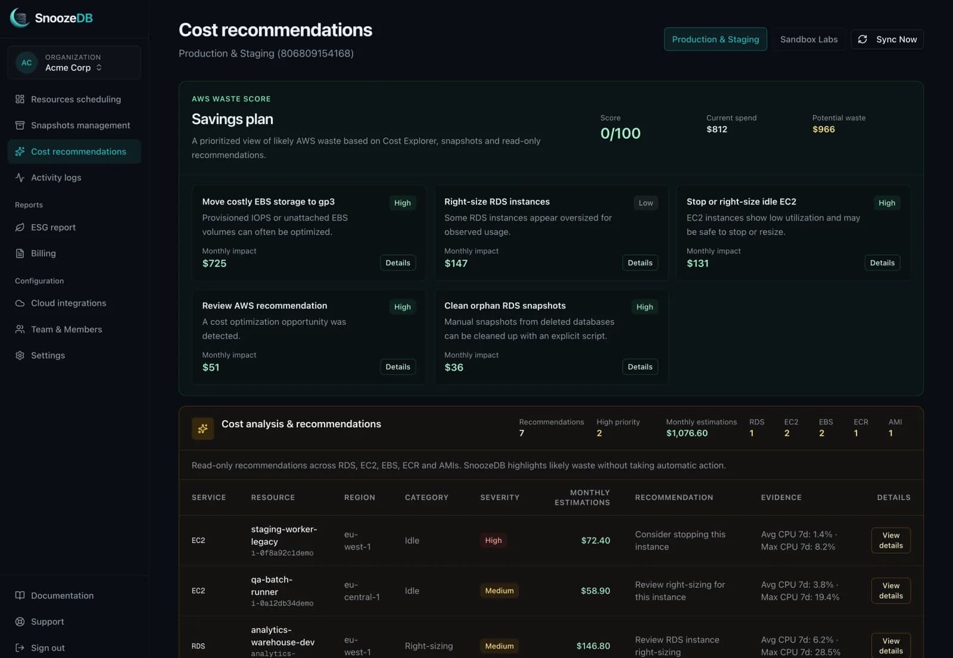This screenshot has width=953, height=658.
Task: Click the $146.80 monthly estimation value
Action: (x=593, y=646)
